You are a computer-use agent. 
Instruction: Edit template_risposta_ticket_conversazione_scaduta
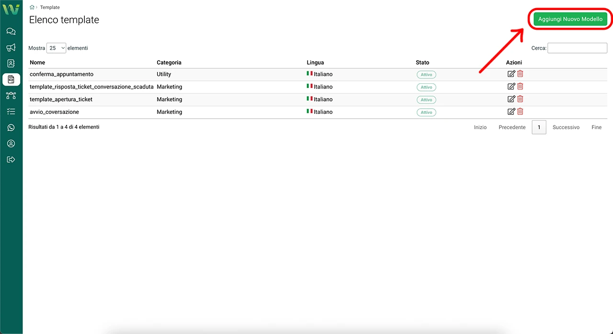511,86
